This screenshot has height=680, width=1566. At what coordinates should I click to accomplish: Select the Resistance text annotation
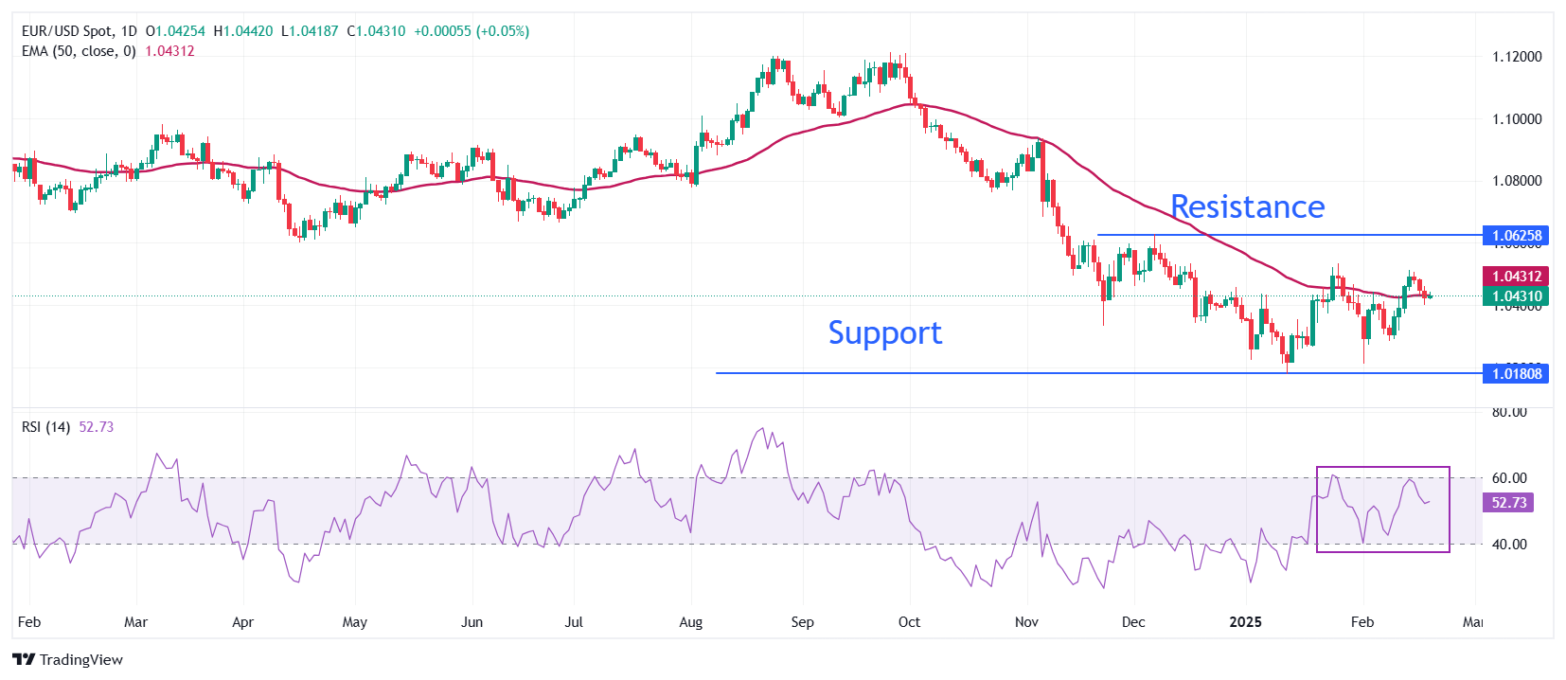coord(1247,207)
